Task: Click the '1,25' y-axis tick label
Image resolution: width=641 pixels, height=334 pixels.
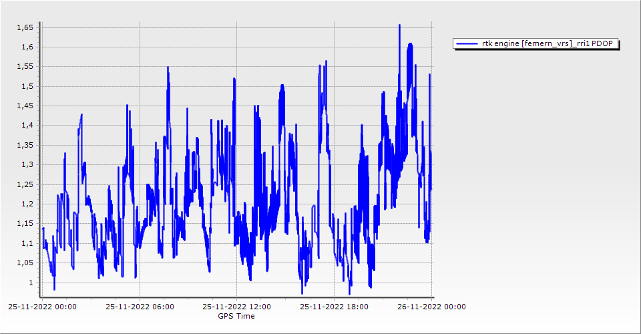Action: click(x=25, y=184)
